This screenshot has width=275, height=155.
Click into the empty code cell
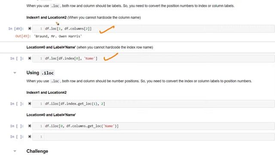click(159, 137)
